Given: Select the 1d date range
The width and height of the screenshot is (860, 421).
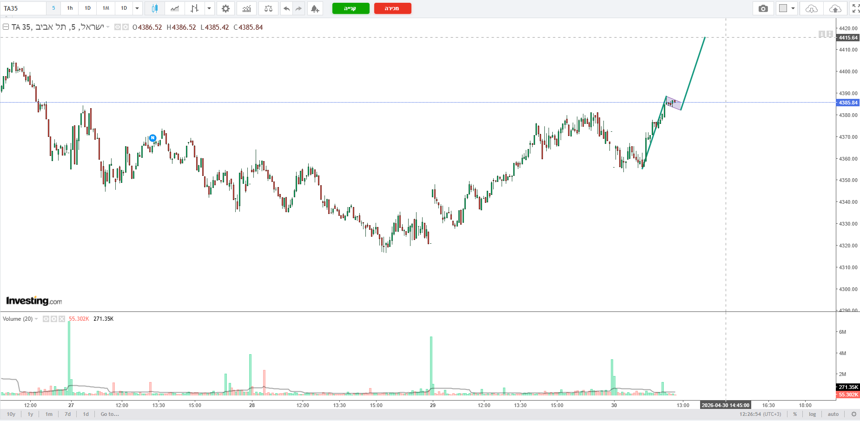Looking at the screenshot, I should 86,414.
